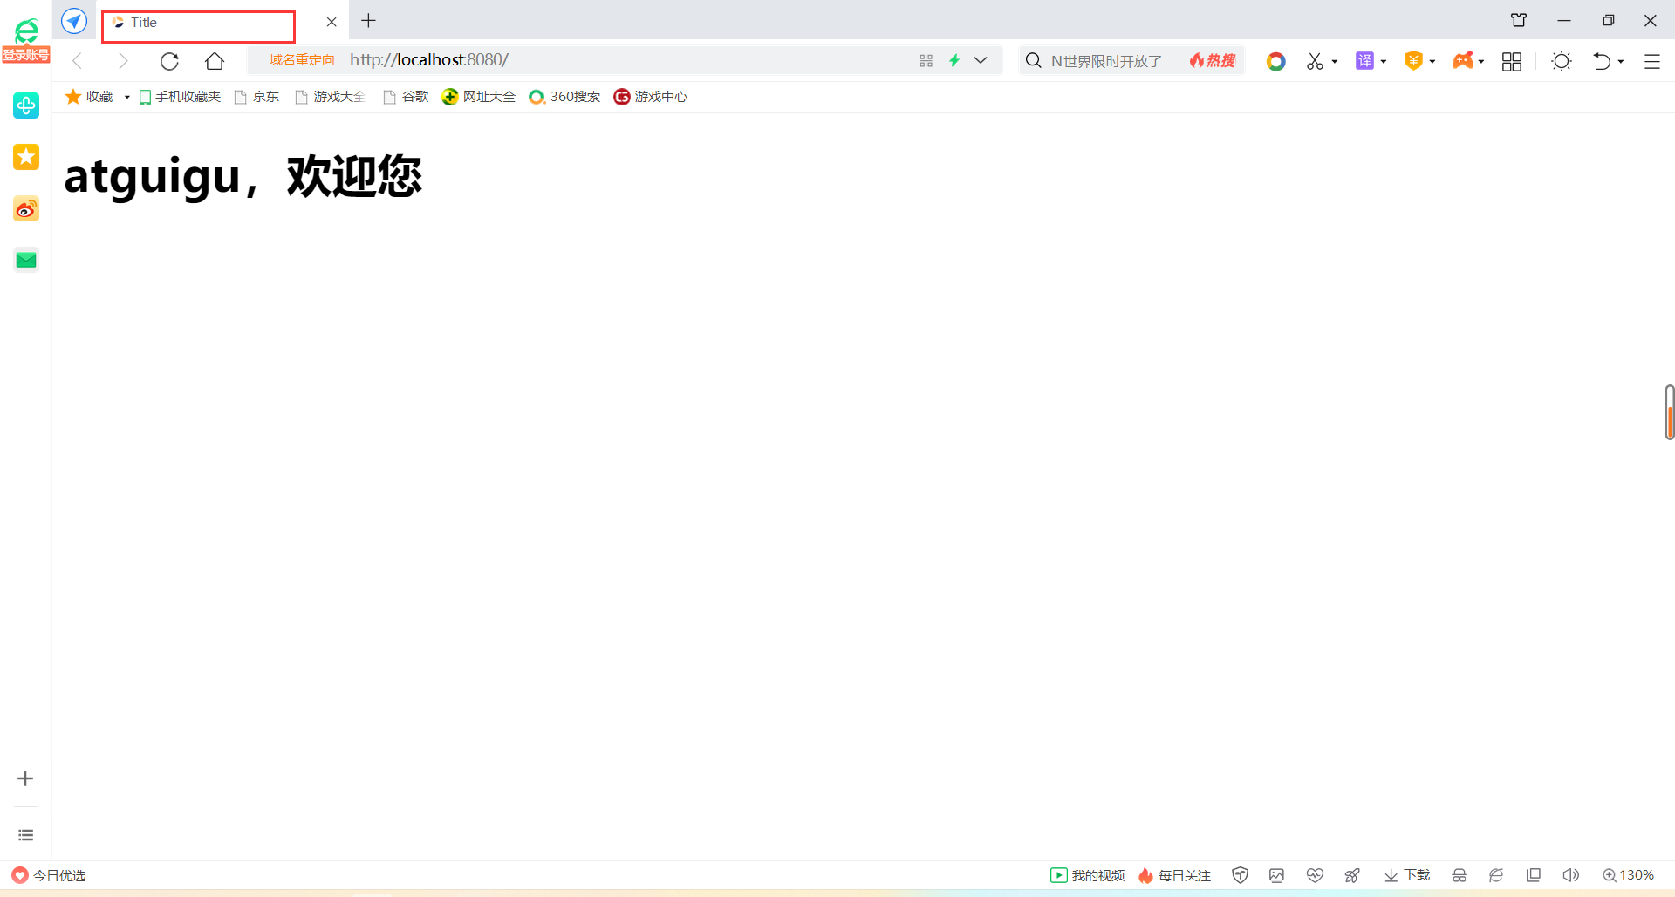1675x897 pixels.
Task: Expand the screenshot scissors dropdown arrow
Action: click(x=1335, y=61)
